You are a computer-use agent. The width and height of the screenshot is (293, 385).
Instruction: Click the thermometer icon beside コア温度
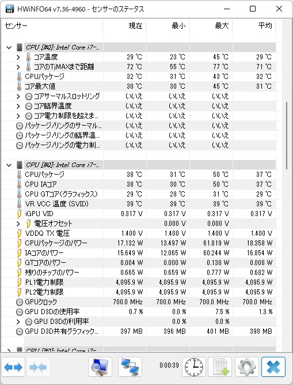tap(28, 57)
